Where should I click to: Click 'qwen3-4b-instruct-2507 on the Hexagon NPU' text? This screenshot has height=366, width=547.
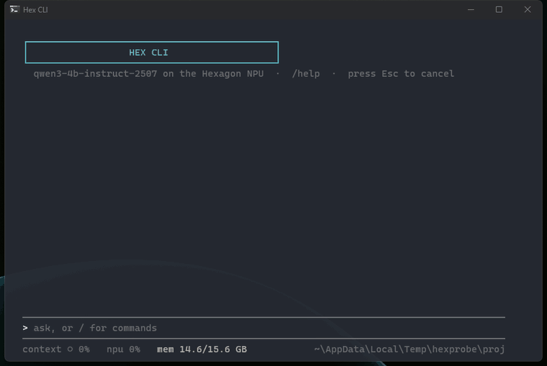pyautogui.click(x=148, y=74)
